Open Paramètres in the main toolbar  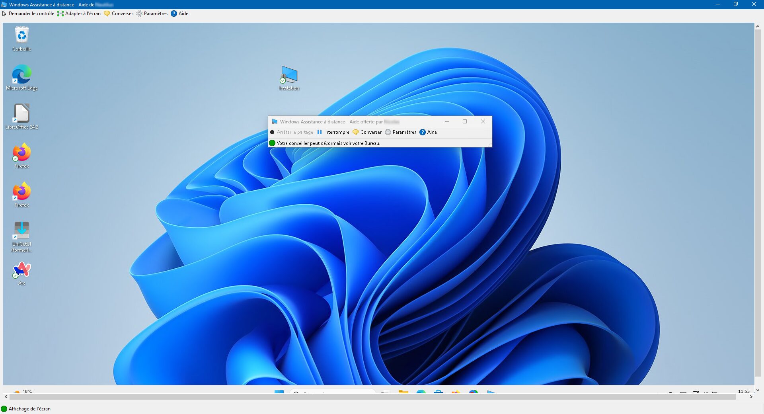(152, 14)
